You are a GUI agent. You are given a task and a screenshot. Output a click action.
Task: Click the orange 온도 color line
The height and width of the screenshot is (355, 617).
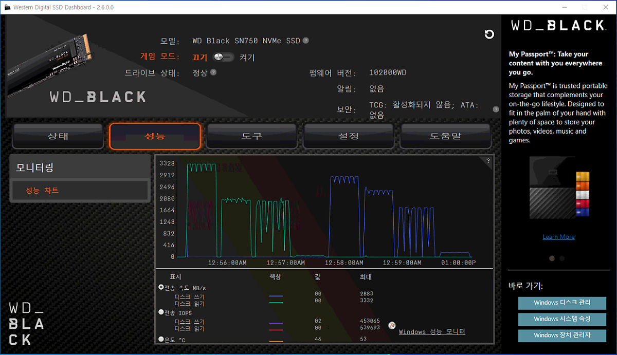[276, 341]
